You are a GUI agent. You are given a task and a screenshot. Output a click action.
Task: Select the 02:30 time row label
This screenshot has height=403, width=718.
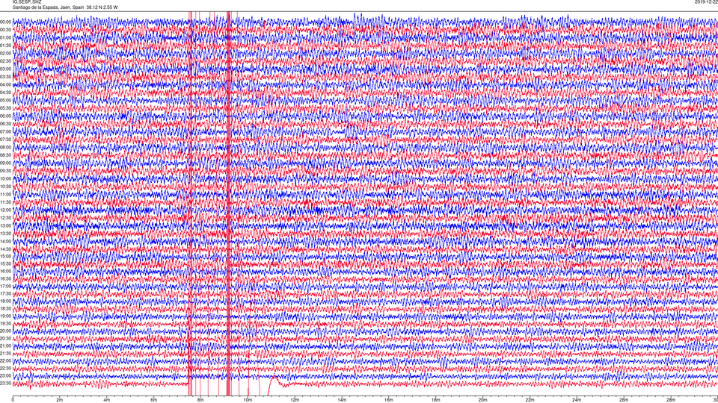point(6,61)
